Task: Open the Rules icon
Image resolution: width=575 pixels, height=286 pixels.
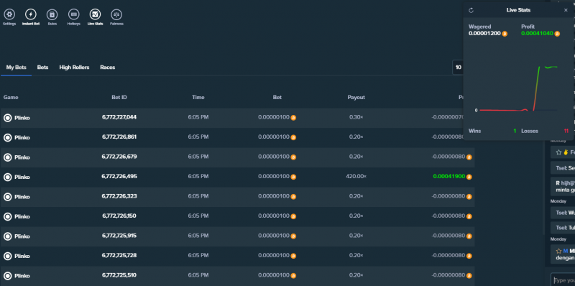Action: click(52, 14)
